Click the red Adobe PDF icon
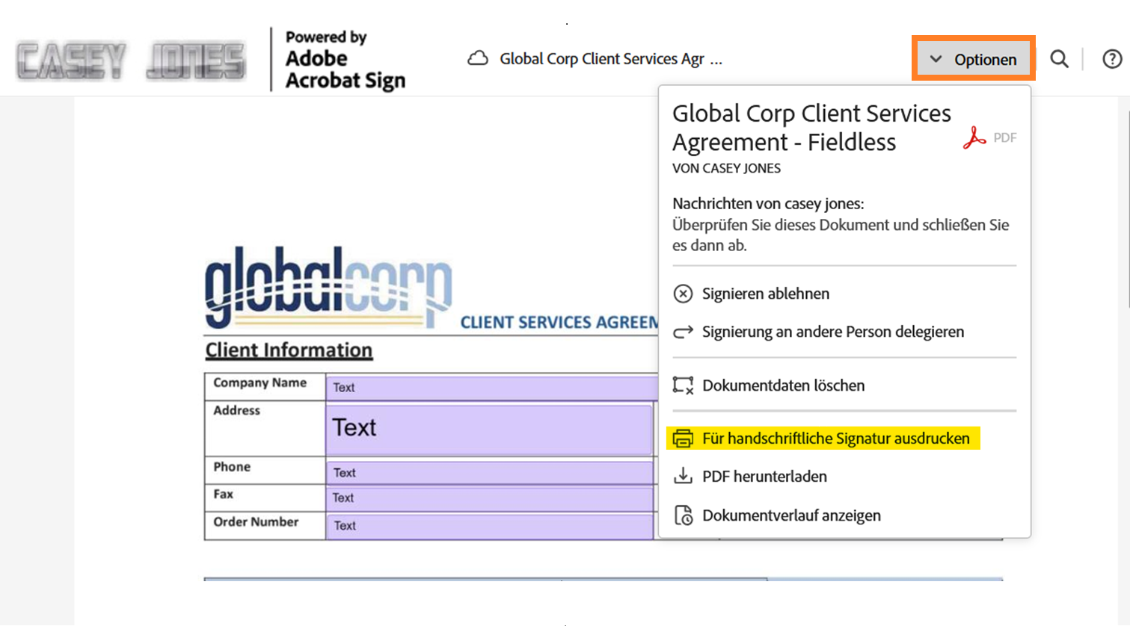Viewport: 1130px width, 626px height. 974,137
